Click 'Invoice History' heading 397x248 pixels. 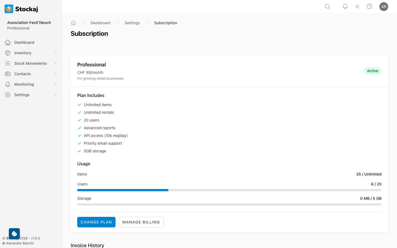click(87, 245)
